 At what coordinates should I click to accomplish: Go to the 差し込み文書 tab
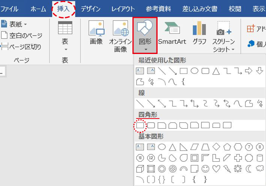click(x=200, y=9)
